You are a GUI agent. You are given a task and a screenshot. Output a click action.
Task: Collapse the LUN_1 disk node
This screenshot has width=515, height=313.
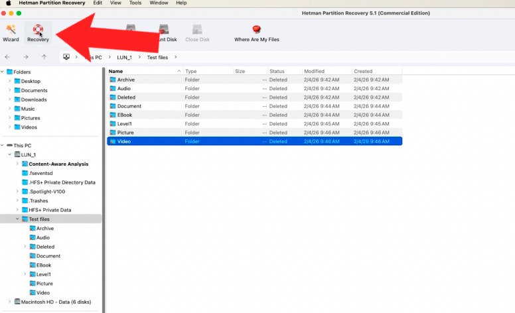[9, 155]
